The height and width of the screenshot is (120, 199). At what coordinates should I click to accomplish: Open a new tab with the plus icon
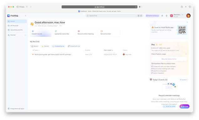pos(186,7)
